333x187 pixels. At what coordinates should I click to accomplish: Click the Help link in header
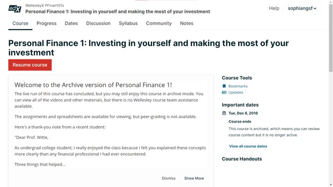click(274, 8)
